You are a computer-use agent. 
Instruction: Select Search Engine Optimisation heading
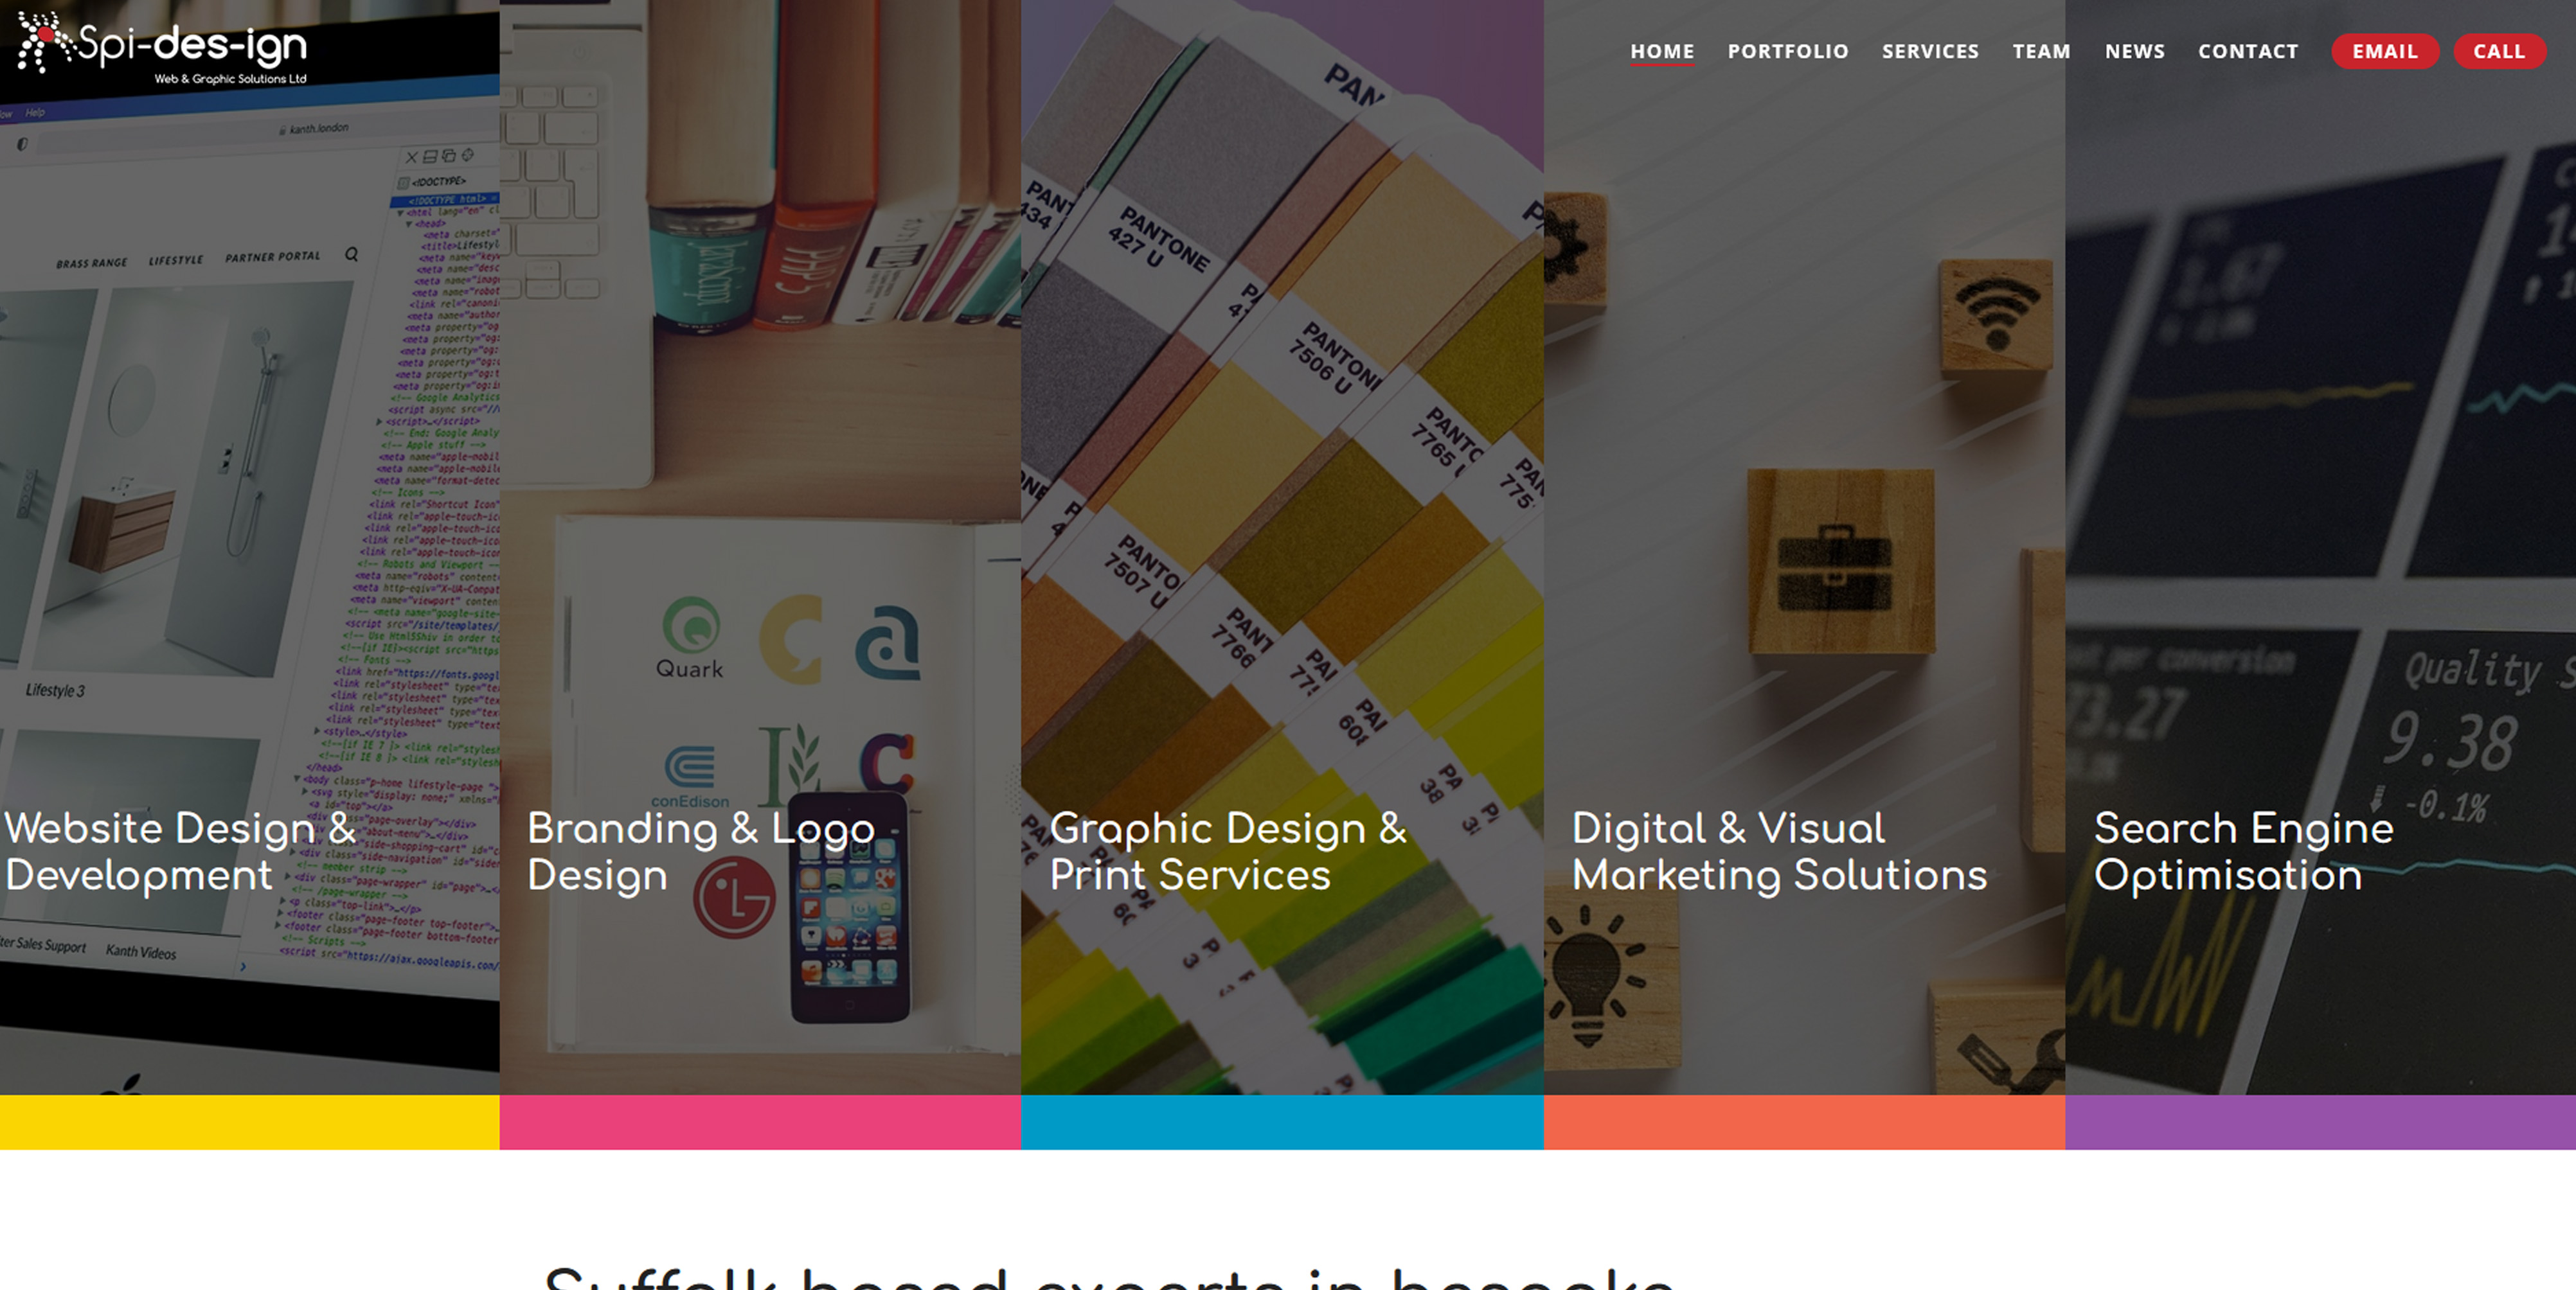pyautogui.click(x=2243, y=851)
